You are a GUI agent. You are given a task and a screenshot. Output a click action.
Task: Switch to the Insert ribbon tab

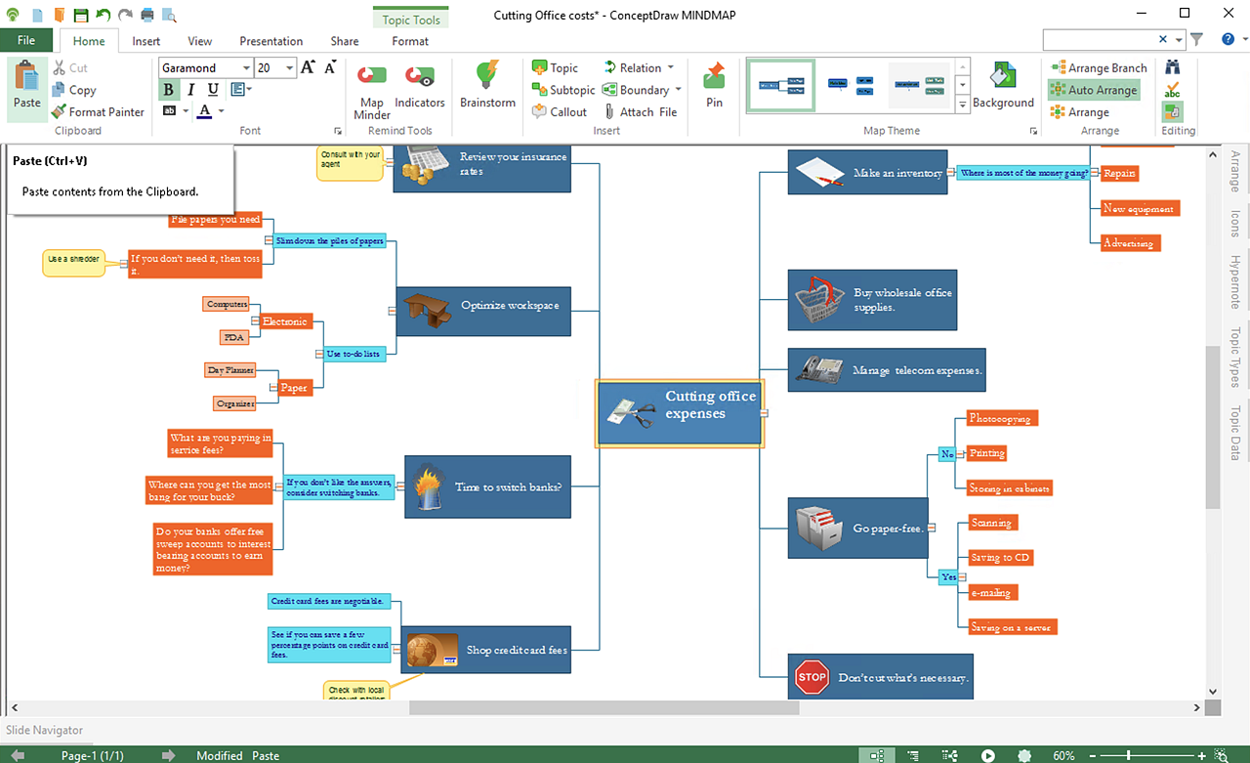coord(146,41)
